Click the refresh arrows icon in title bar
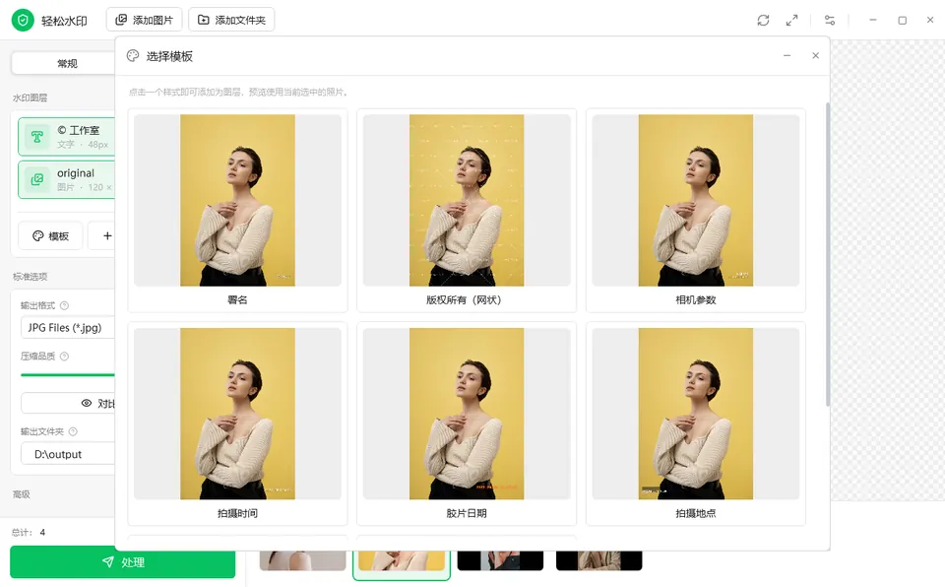This screenshot has height=587, width=945. coord(763,20)
